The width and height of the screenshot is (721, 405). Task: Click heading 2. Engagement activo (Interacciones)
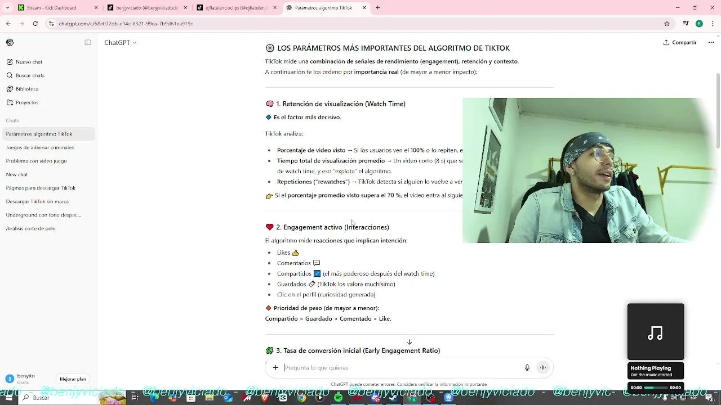click(332, 227)
